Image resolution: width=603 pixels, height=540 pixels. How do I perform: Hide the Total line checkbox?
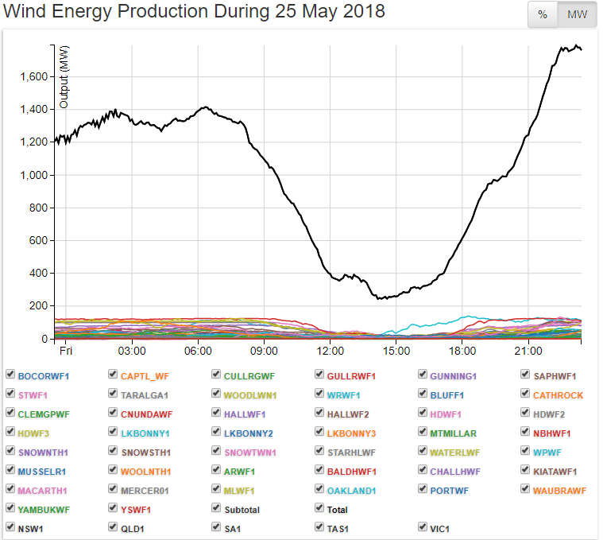click(319, 510)
